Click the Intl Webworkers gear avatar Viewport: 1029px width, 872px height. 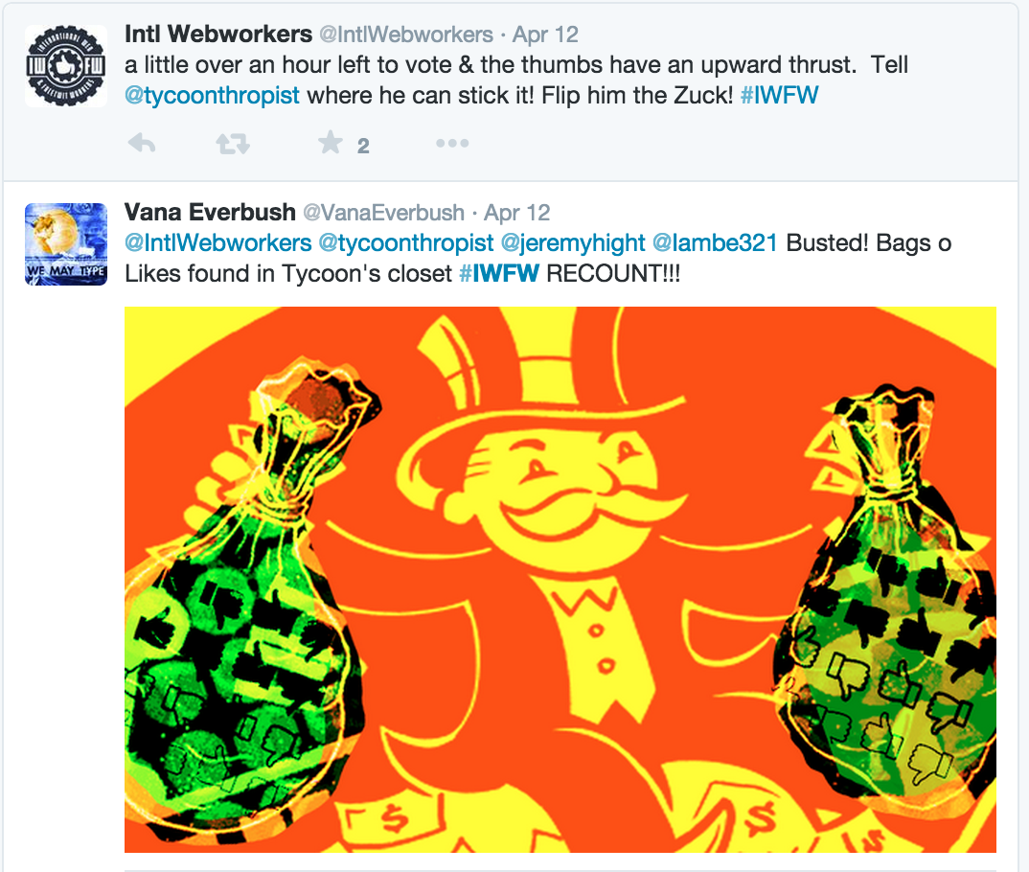pyautogui.click(x=65, y=65)
